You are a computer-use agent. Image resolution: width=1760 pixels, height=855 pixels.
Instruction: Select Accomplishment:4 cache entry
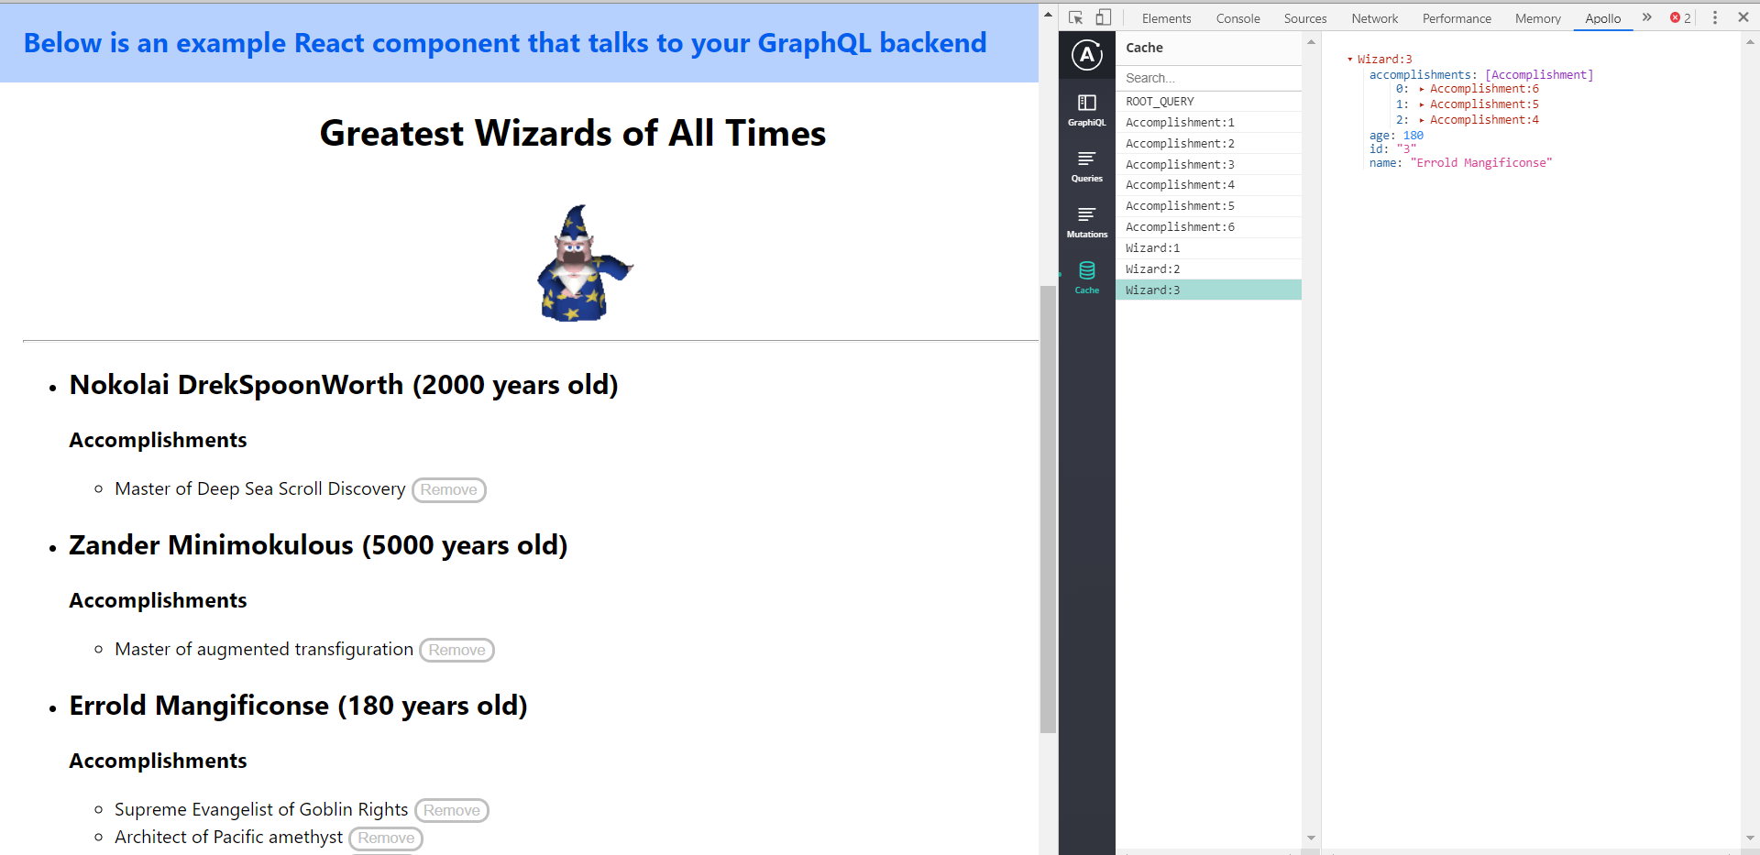[x=1208, y=185]
